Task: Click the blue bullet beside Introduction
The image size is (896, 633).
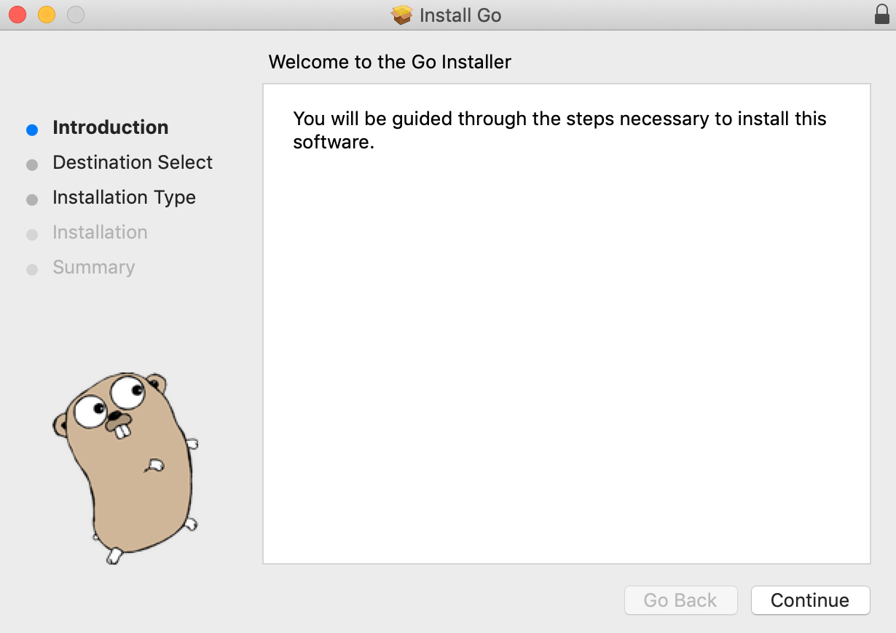Action: pyautogui.click(x=32, y=130)
